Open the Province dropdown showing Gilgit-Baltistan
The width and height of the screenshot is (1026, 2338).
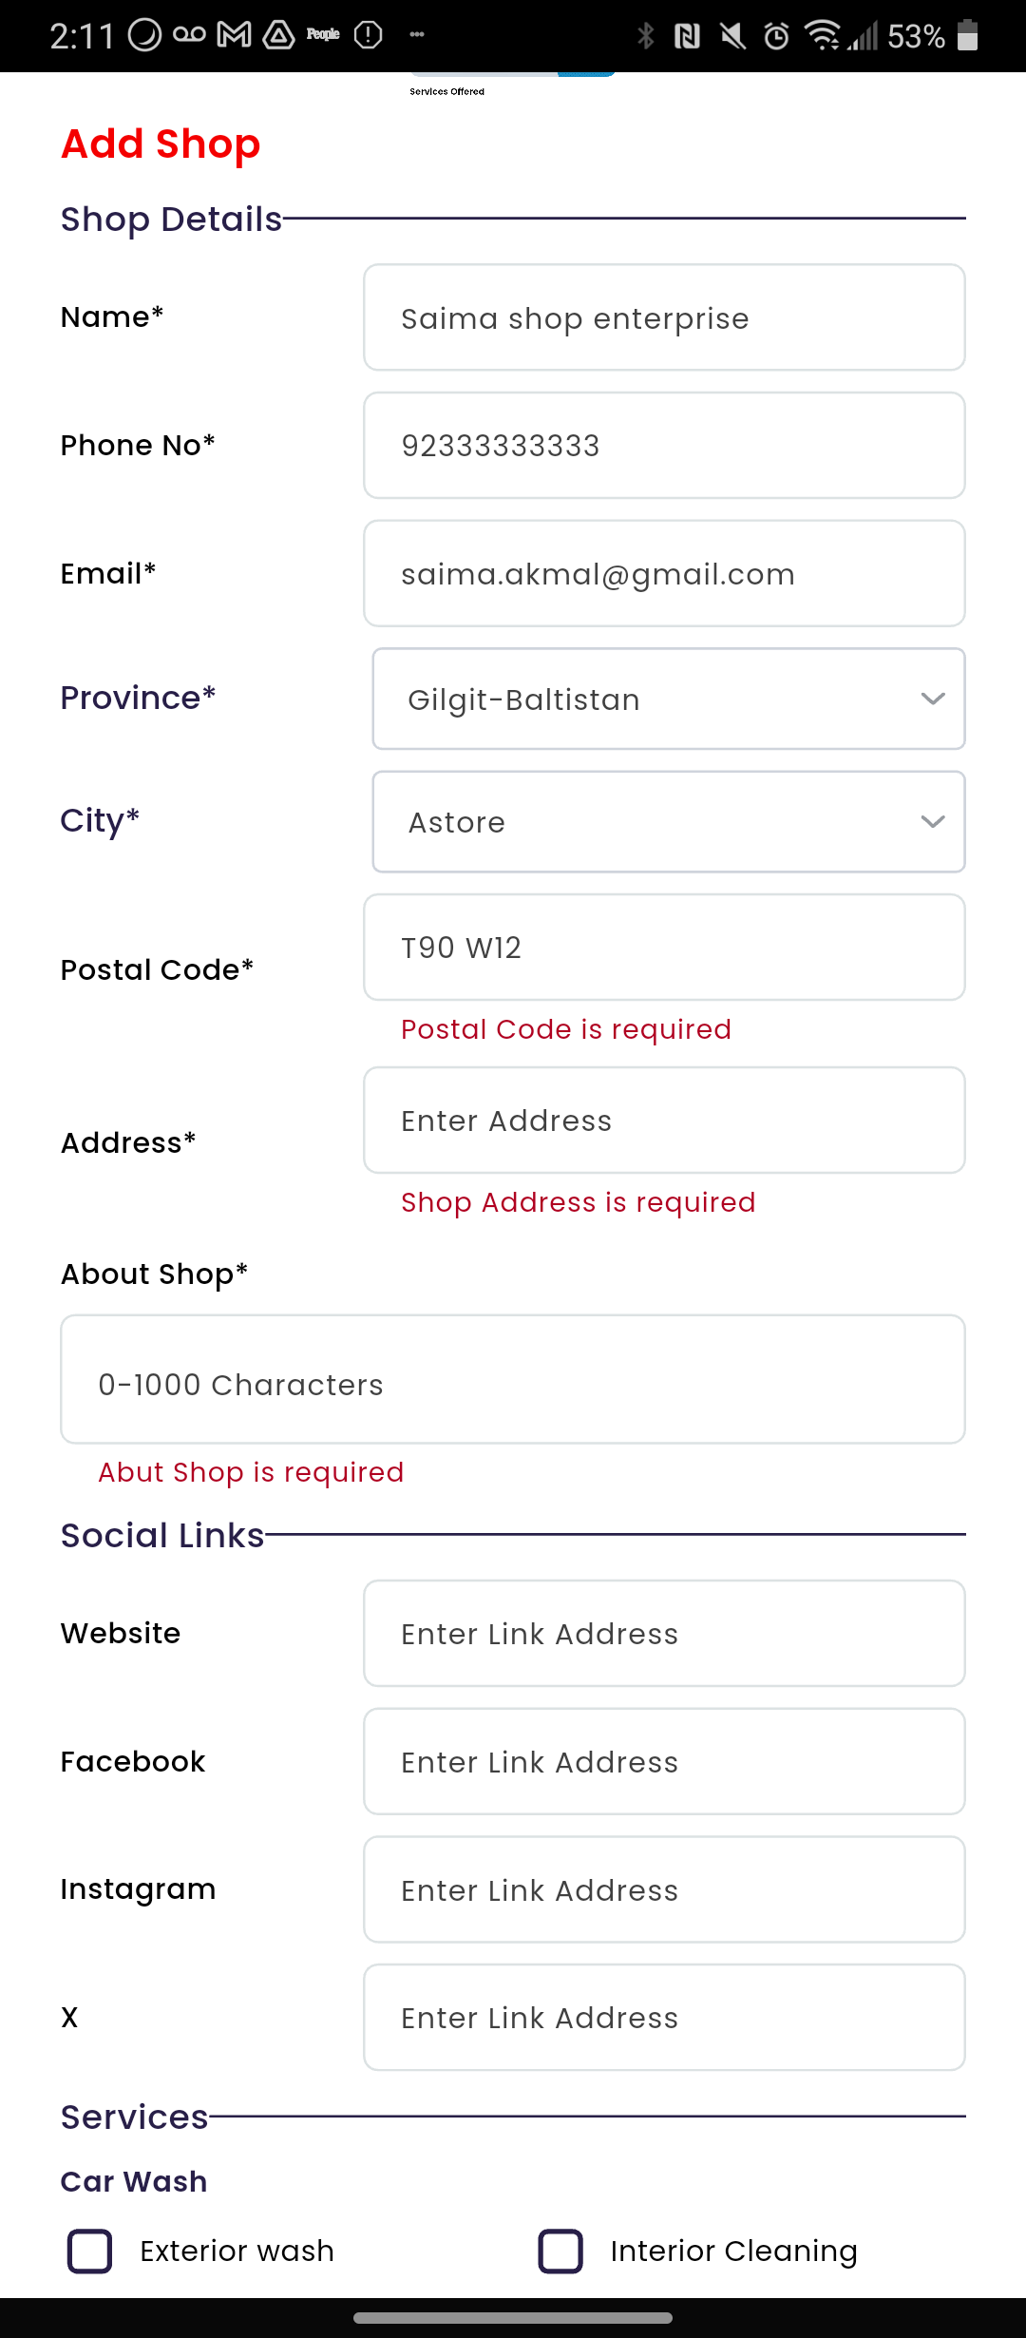[x=669, y=699]
